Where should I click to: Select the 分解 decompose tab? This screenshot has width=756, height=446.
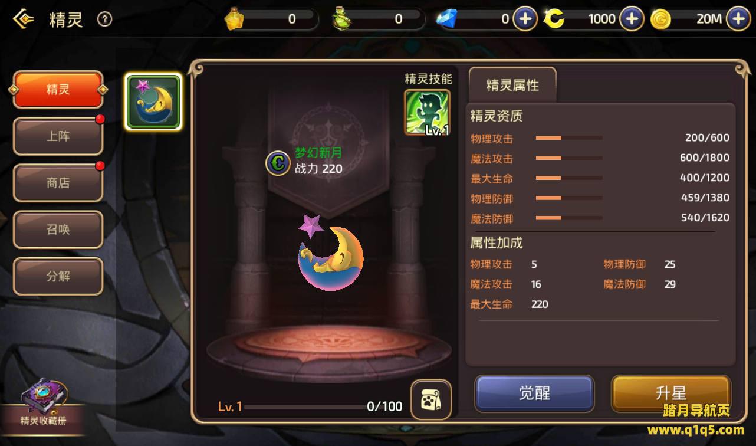[58, 276]
